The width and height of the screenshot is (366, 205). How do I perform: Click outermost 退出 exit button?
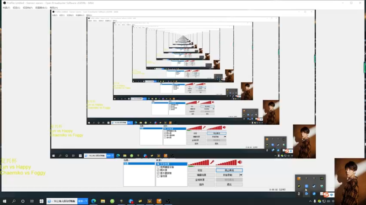(x=229, y=184)
